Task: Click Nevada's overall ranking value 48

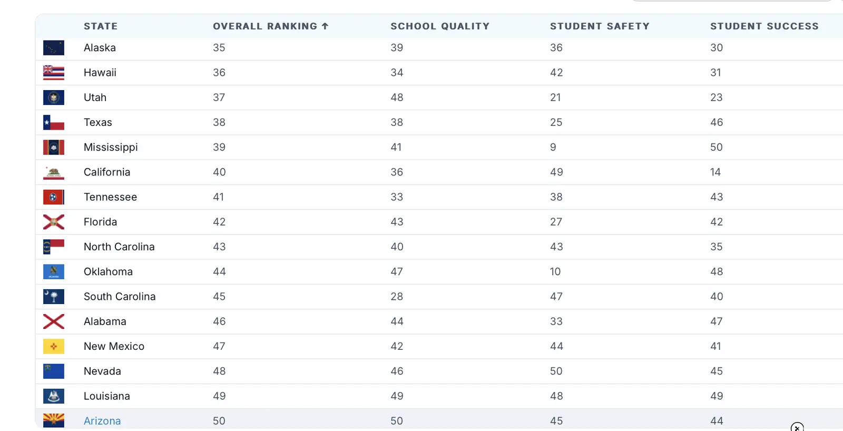Action: 219,371
